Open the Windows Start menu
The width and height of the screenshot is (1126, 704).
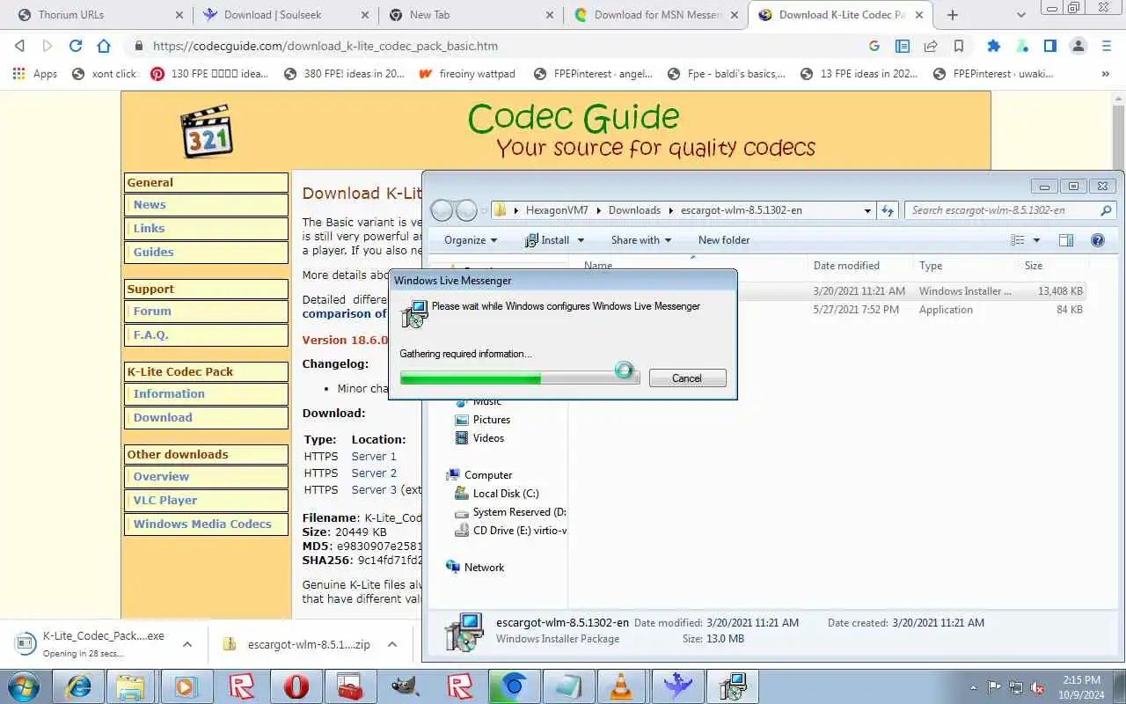coord(24,686)
